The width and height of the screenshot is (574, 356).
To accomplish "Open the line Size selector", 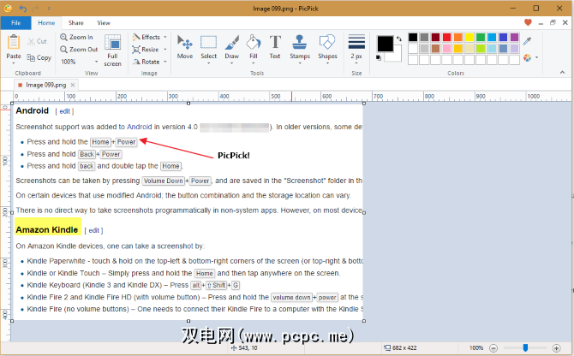I will pos(356,49).
